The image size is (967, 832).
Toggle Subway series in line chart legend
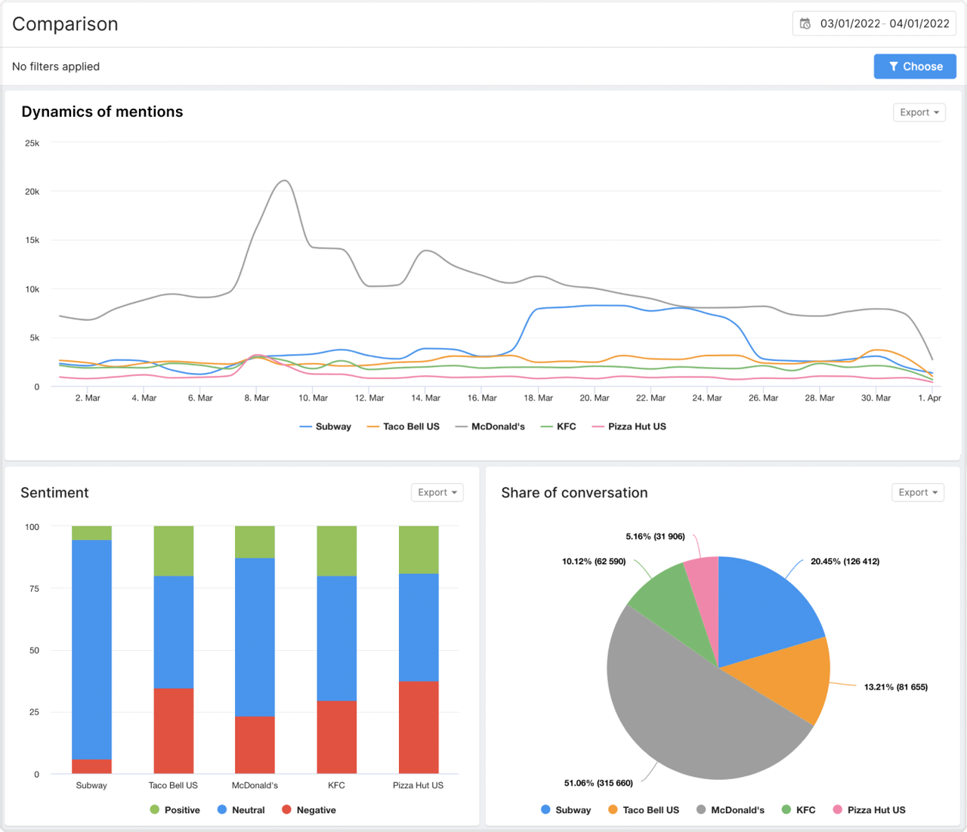click(x=326, y=427)
